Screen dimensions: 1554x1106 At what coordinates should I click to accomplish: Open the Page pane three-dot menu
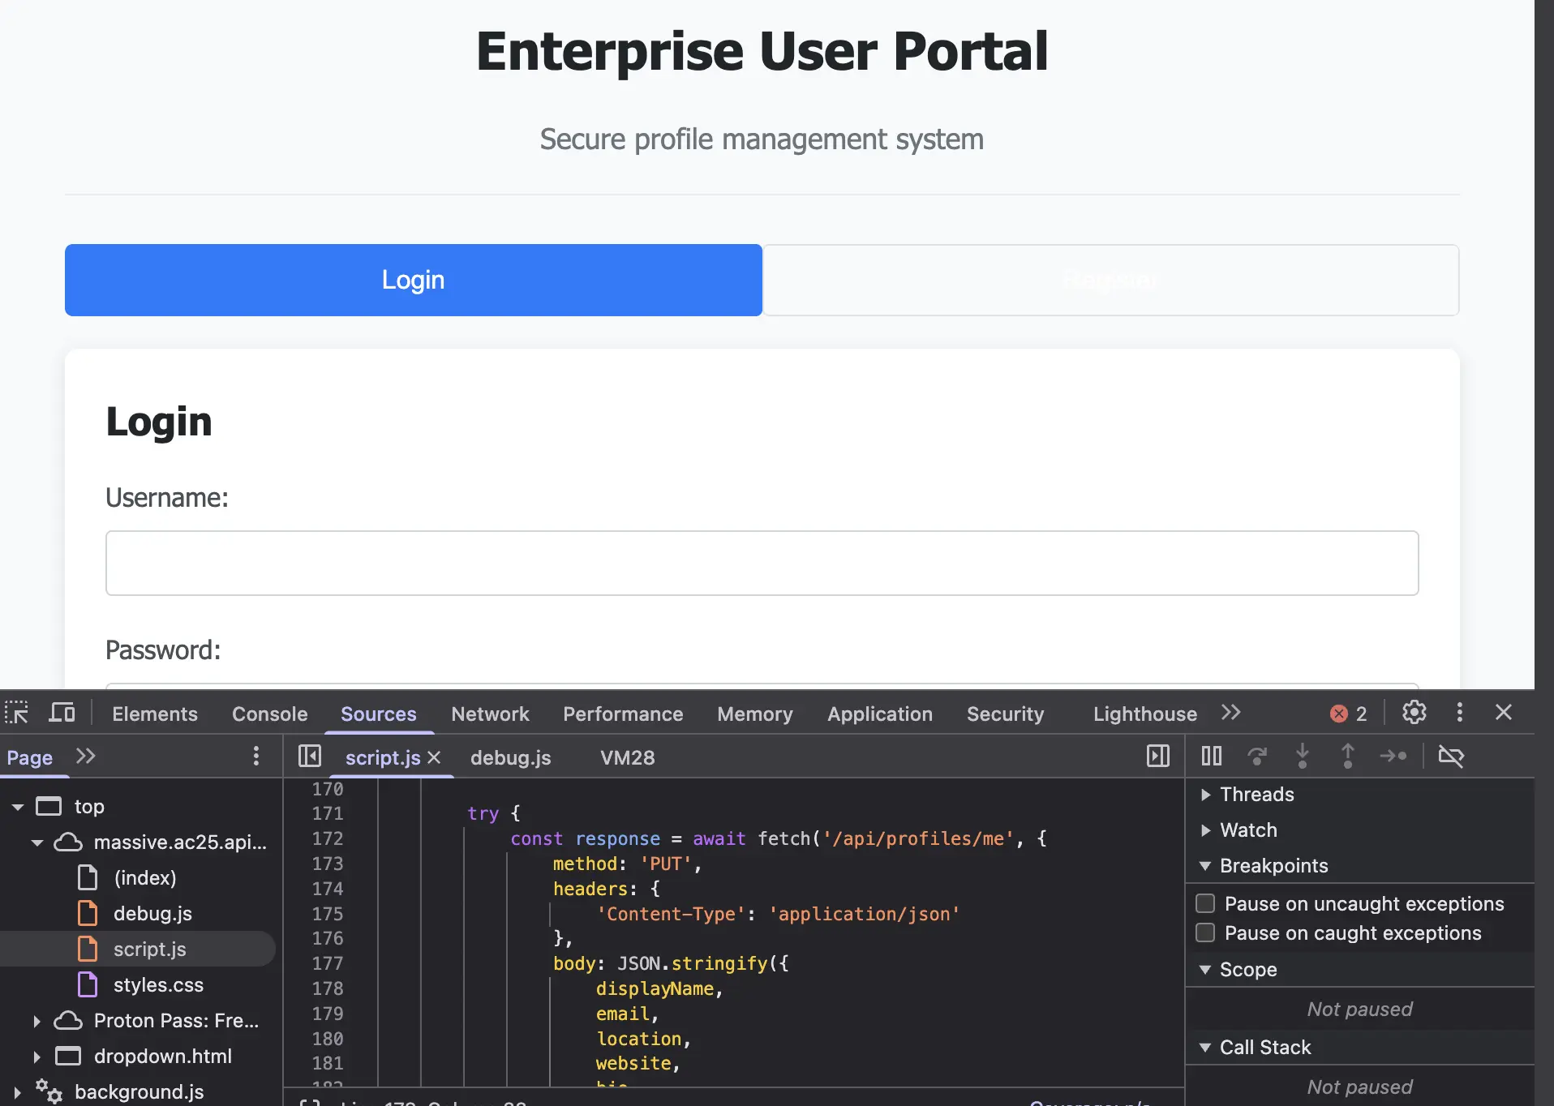pos(256,757)
